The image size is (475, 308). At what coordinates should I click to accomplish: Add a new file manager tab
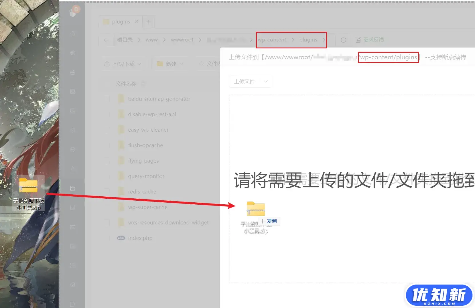click(x=148, y=22)
